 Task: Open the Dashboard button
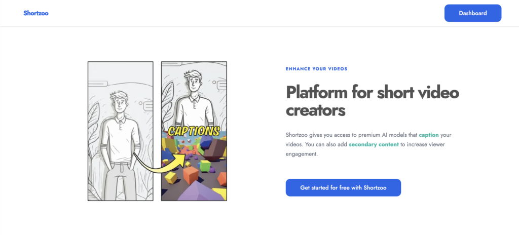click(x=472, y=13)
